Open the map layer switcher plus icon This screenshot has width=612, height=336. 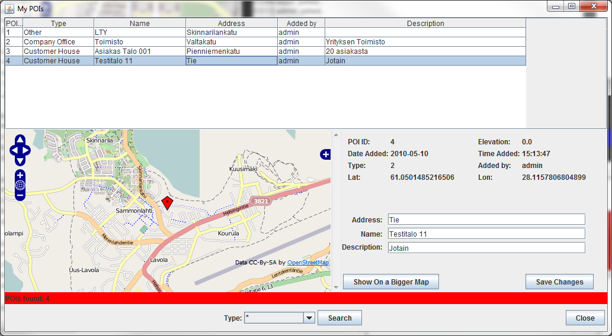[325, 154]
